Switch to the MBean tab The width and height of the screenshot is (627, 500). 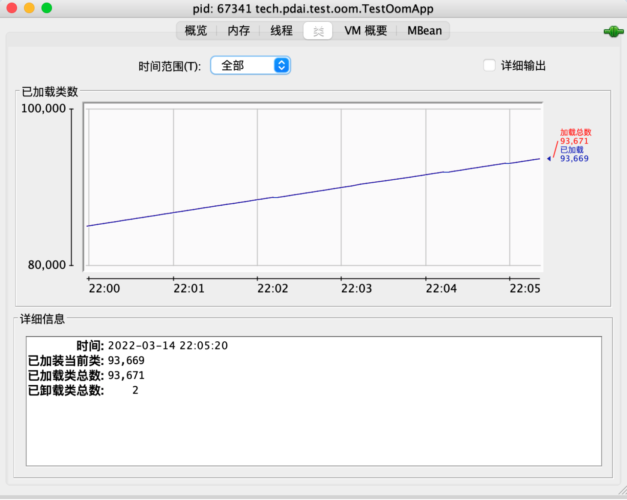point(424,30)
